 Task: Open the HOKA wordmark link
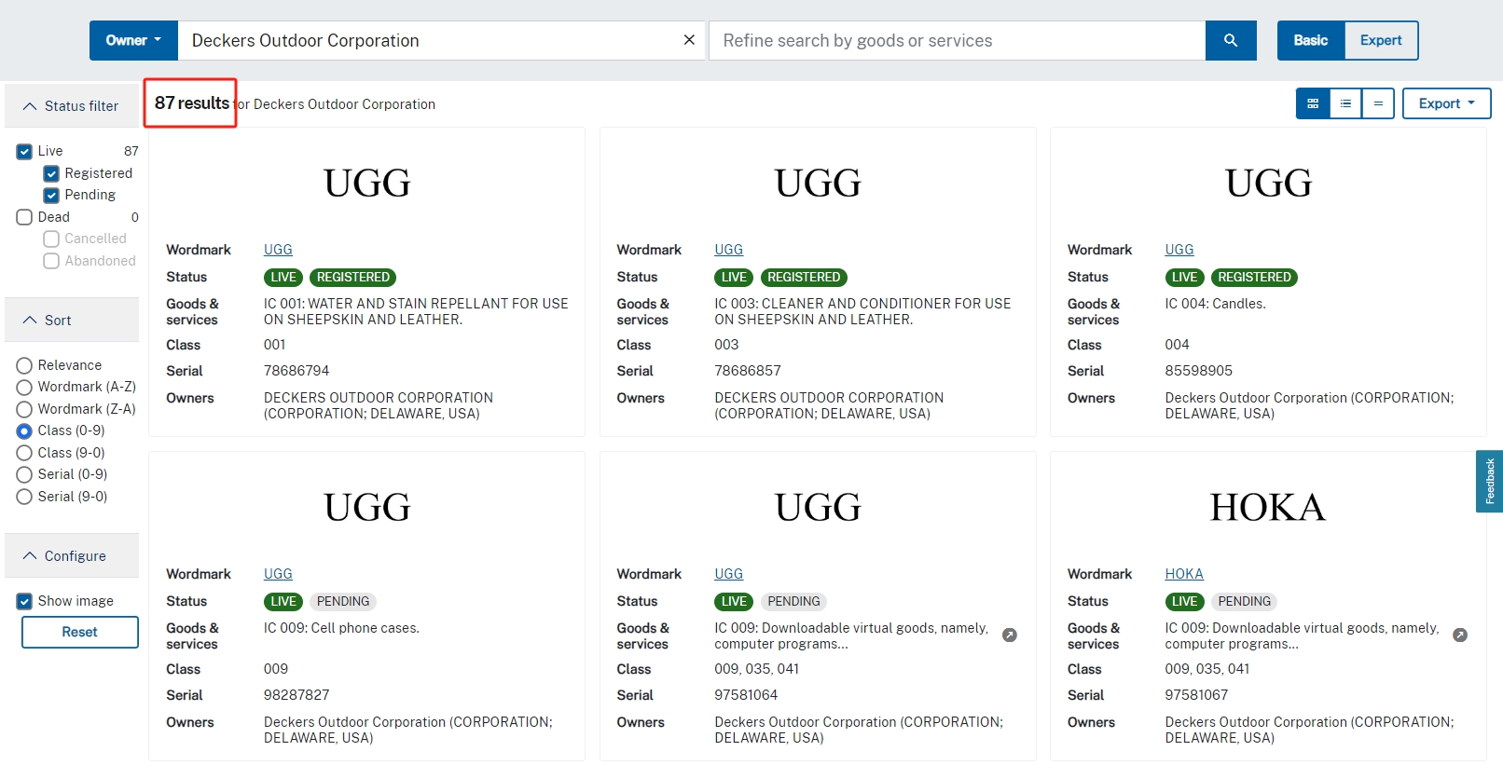(1184, 574)
